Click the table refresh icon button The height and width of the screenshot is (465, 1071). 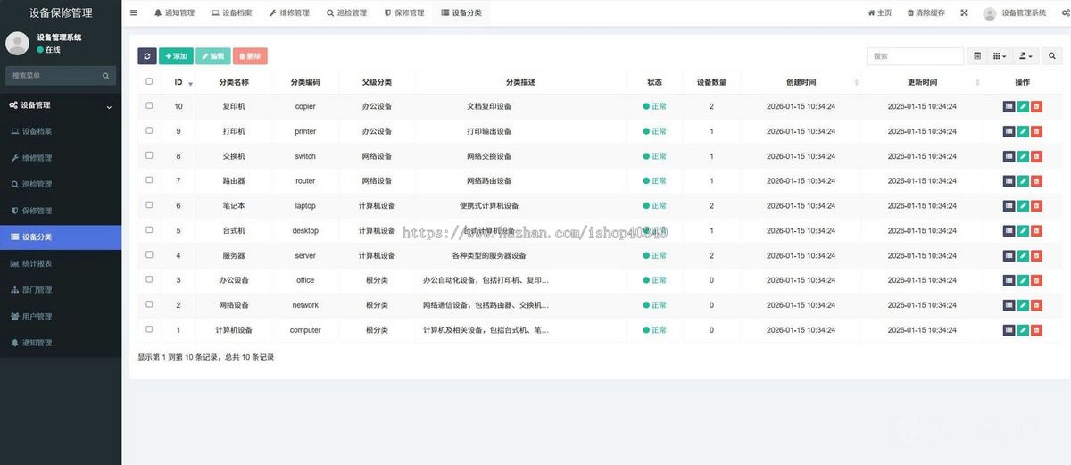[x=147, y=56]
